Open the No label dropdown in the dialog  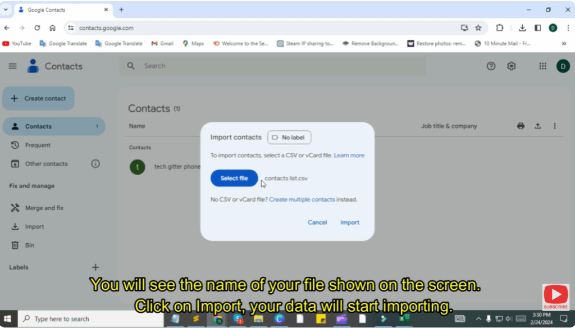(x=289, y=137)
